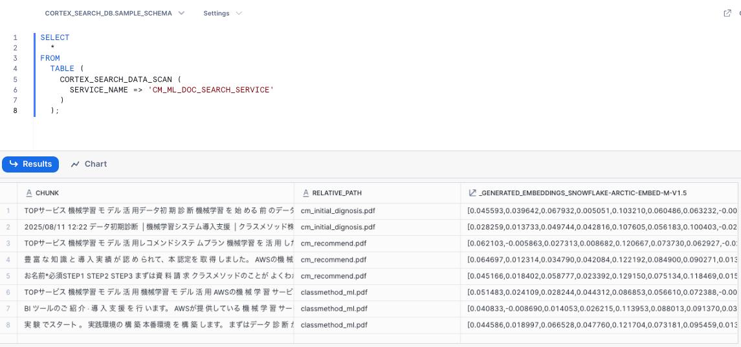Click cm_recommend.pdf cell in row 5

[x=377, y=276]
